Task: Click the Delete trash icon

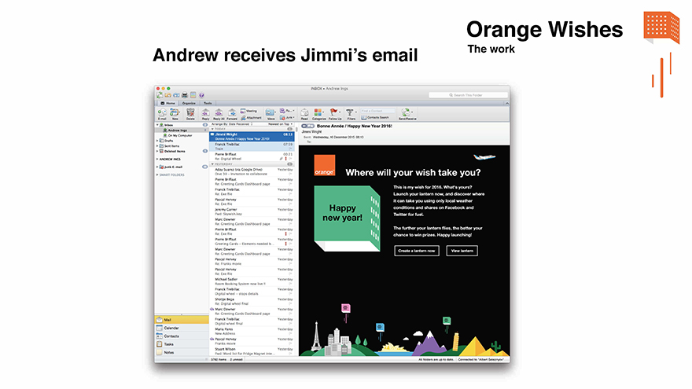Action: click(190, 113)
